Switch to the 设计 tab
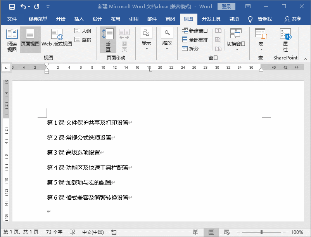The image size is (311, 237). (x=97, y=19)
